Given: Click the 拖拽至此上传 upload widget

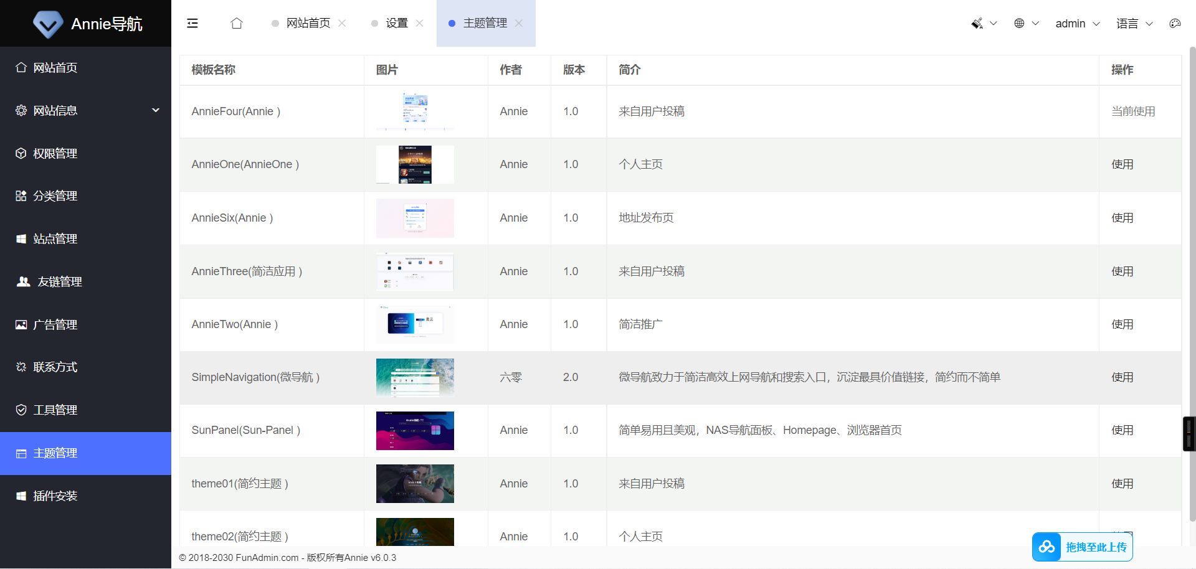Looking at the screenshot, I should point(1083,547).
